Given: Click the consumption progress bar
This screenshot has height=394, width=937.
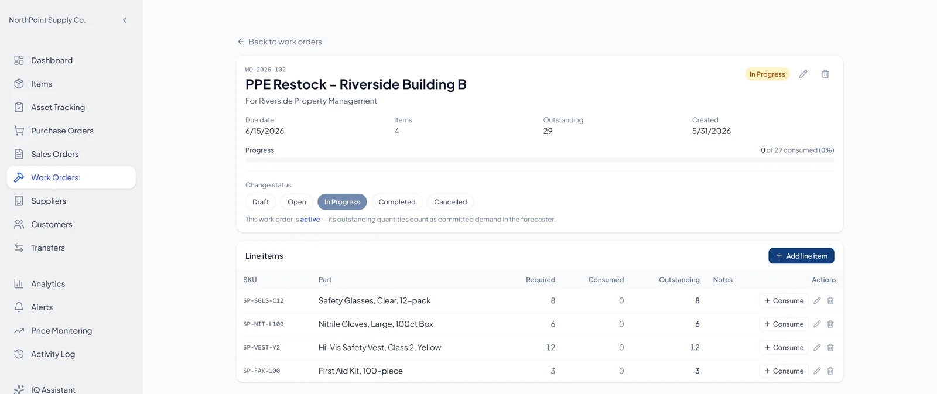Looking at the screenshot, I should pos(539,160).
